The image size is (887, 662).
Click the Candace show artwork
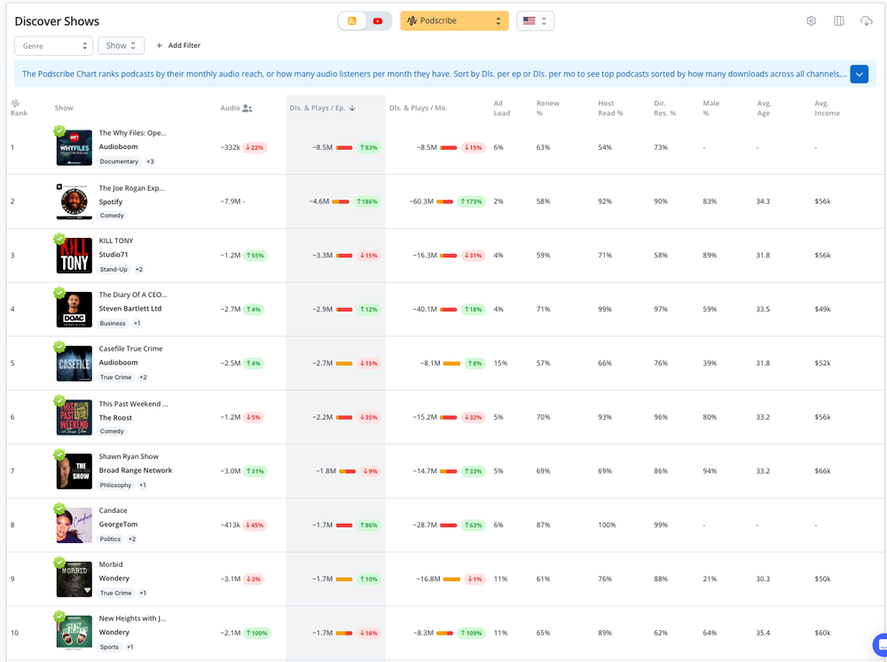coord(75,525)
